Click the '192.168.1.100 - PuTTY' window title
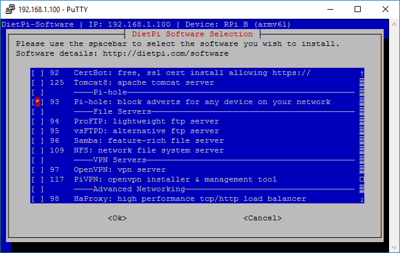The height and width of the screenshot is (253, 400). point(53,10)
